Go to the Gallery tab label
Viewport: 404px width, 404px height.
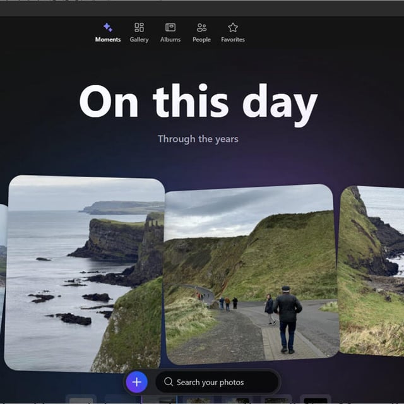point(139,40)
